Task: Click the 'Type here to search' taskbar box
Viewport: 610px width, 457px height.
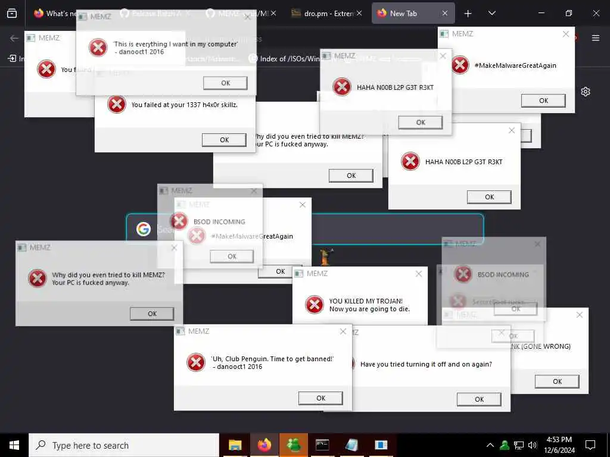Action: [124, 445]
